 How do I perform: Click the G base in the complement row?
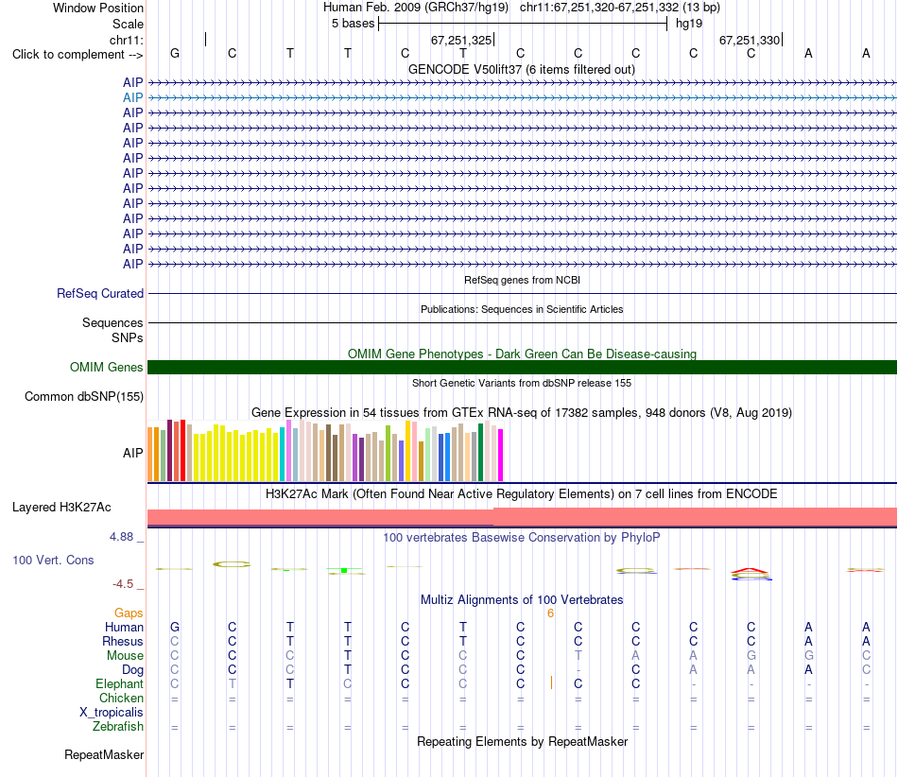tap(175, 53)
